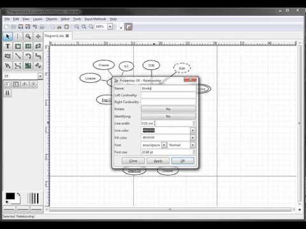This screenshot has height=229, width=306.
Task: Open the font family dropdown arrow
Action: click(164, 145)
